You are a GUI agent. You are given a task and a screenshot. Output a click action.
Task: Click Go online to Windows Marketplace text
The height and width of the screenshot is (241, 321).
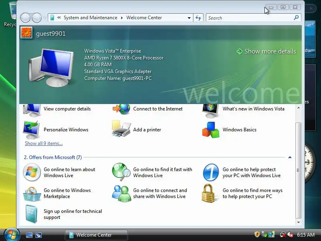(x=67, y=193)
